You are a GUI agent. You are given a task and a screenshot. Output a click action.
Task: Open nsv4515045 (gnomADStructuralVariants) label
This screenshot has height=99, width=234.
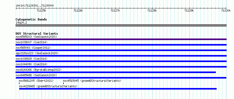click(92, 81)
